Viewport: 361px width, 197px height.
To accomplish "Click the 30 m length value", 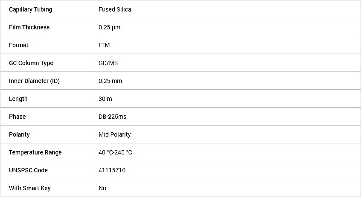I will pos(105,99).
